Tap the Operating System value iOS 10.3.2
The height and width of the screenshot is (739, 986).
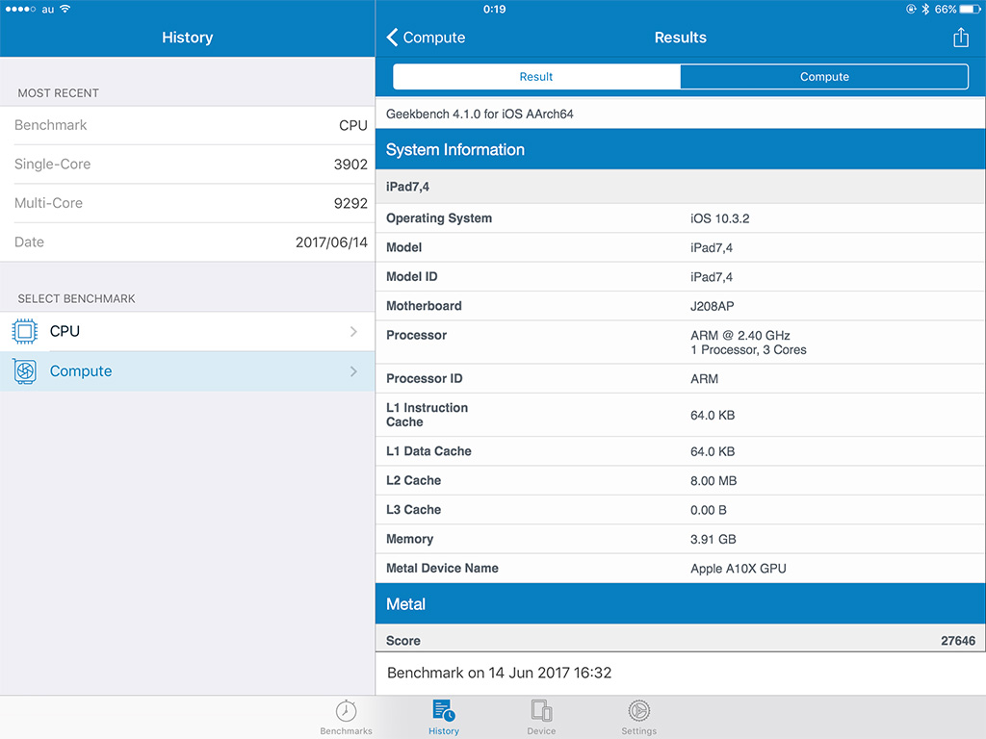pyautogui.click(x=719, y=218)
